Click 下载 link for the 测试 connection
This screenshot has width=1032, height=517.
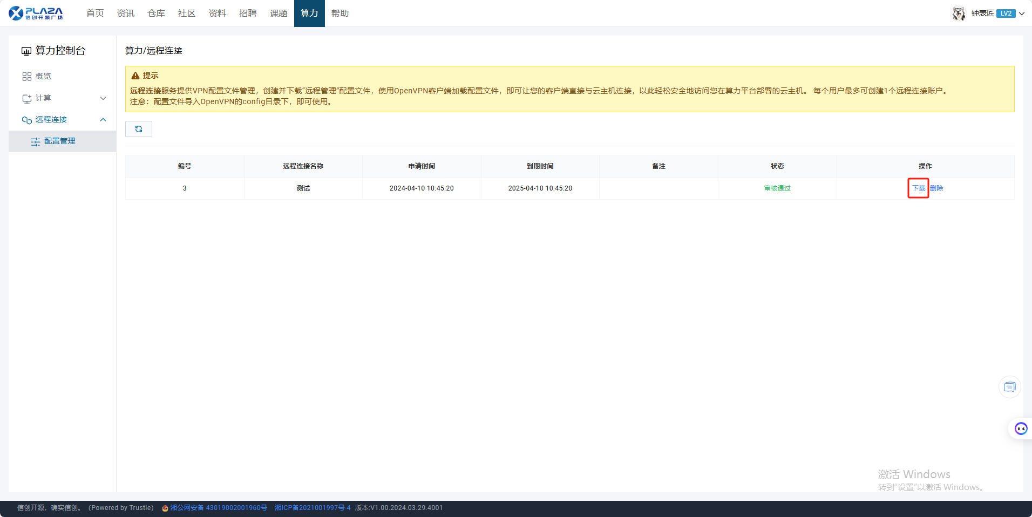[918, 188]
